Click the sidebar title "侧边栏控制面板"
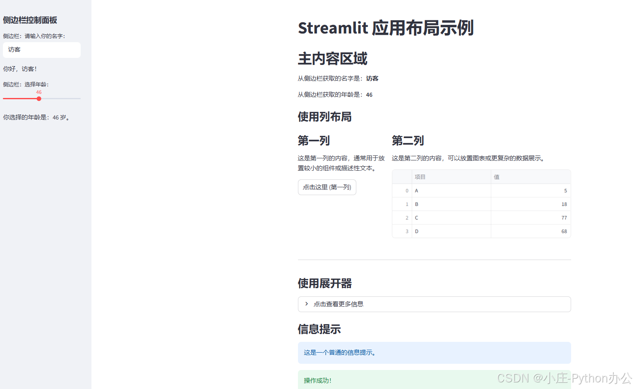The image size is (634, 389). 29,20
